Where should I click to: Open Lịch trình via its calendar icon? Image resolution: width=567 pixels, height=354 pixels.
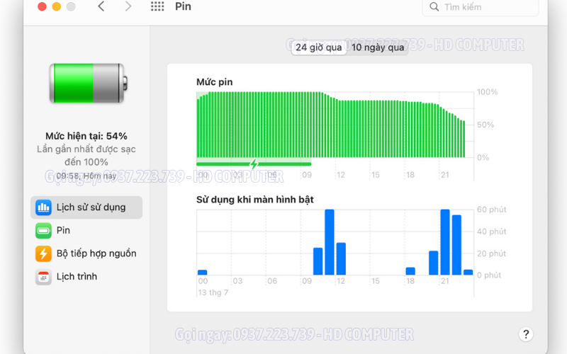[x=44, y=277]
